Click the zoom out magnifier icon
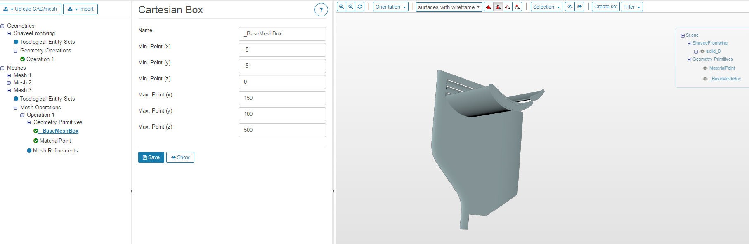The image size is (749, 244). (x=350, y=7)
